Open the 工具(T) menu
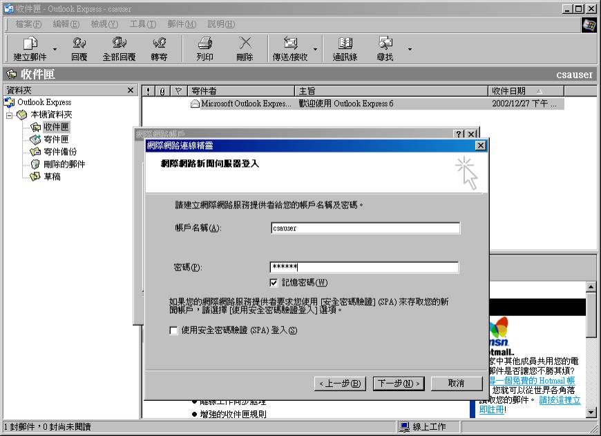601x436 pixels. 142,24
